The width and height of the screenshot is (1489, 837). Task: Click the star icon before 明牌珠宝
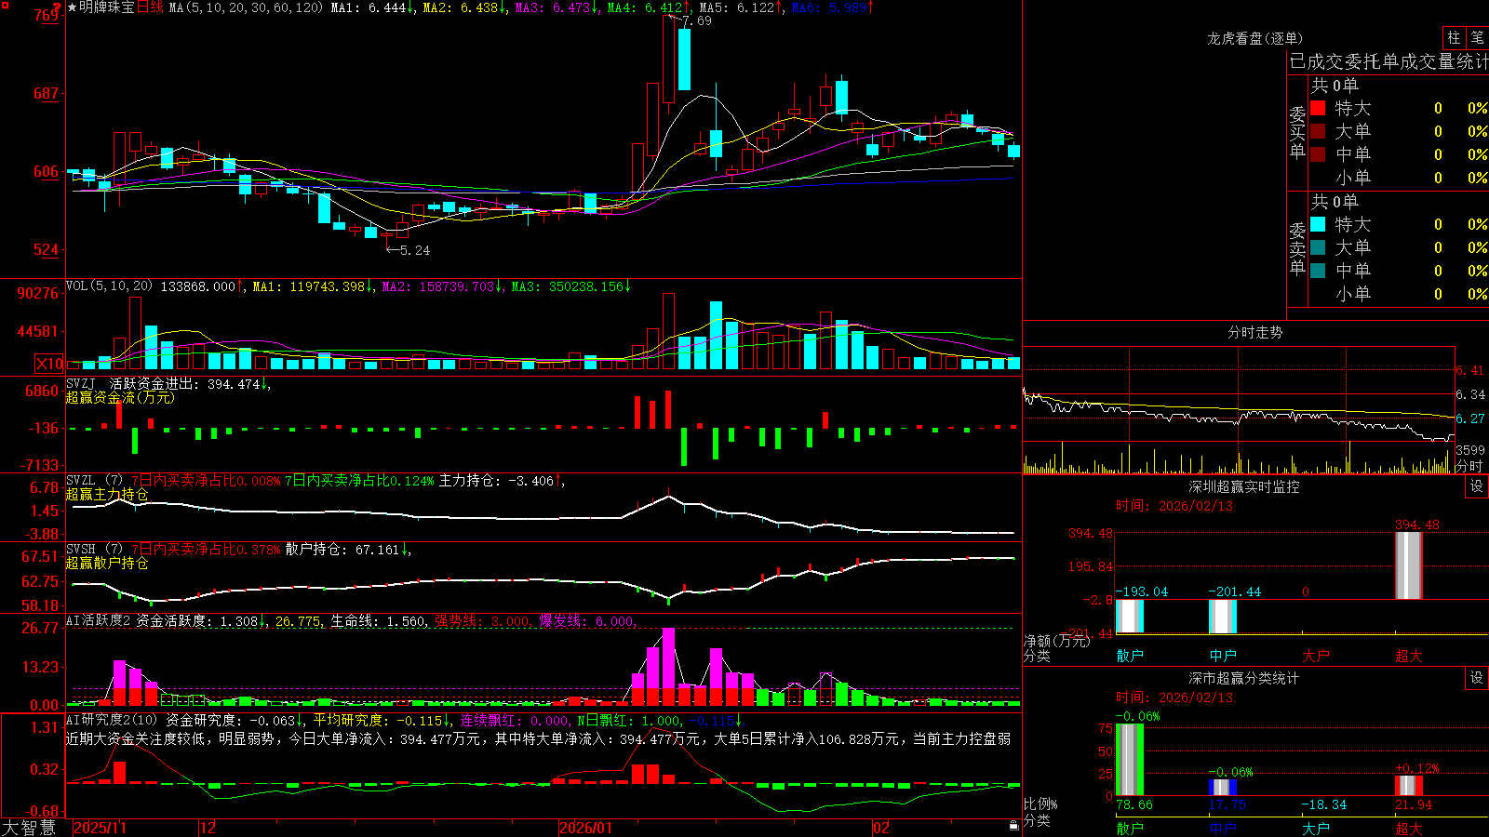[73, 7]
